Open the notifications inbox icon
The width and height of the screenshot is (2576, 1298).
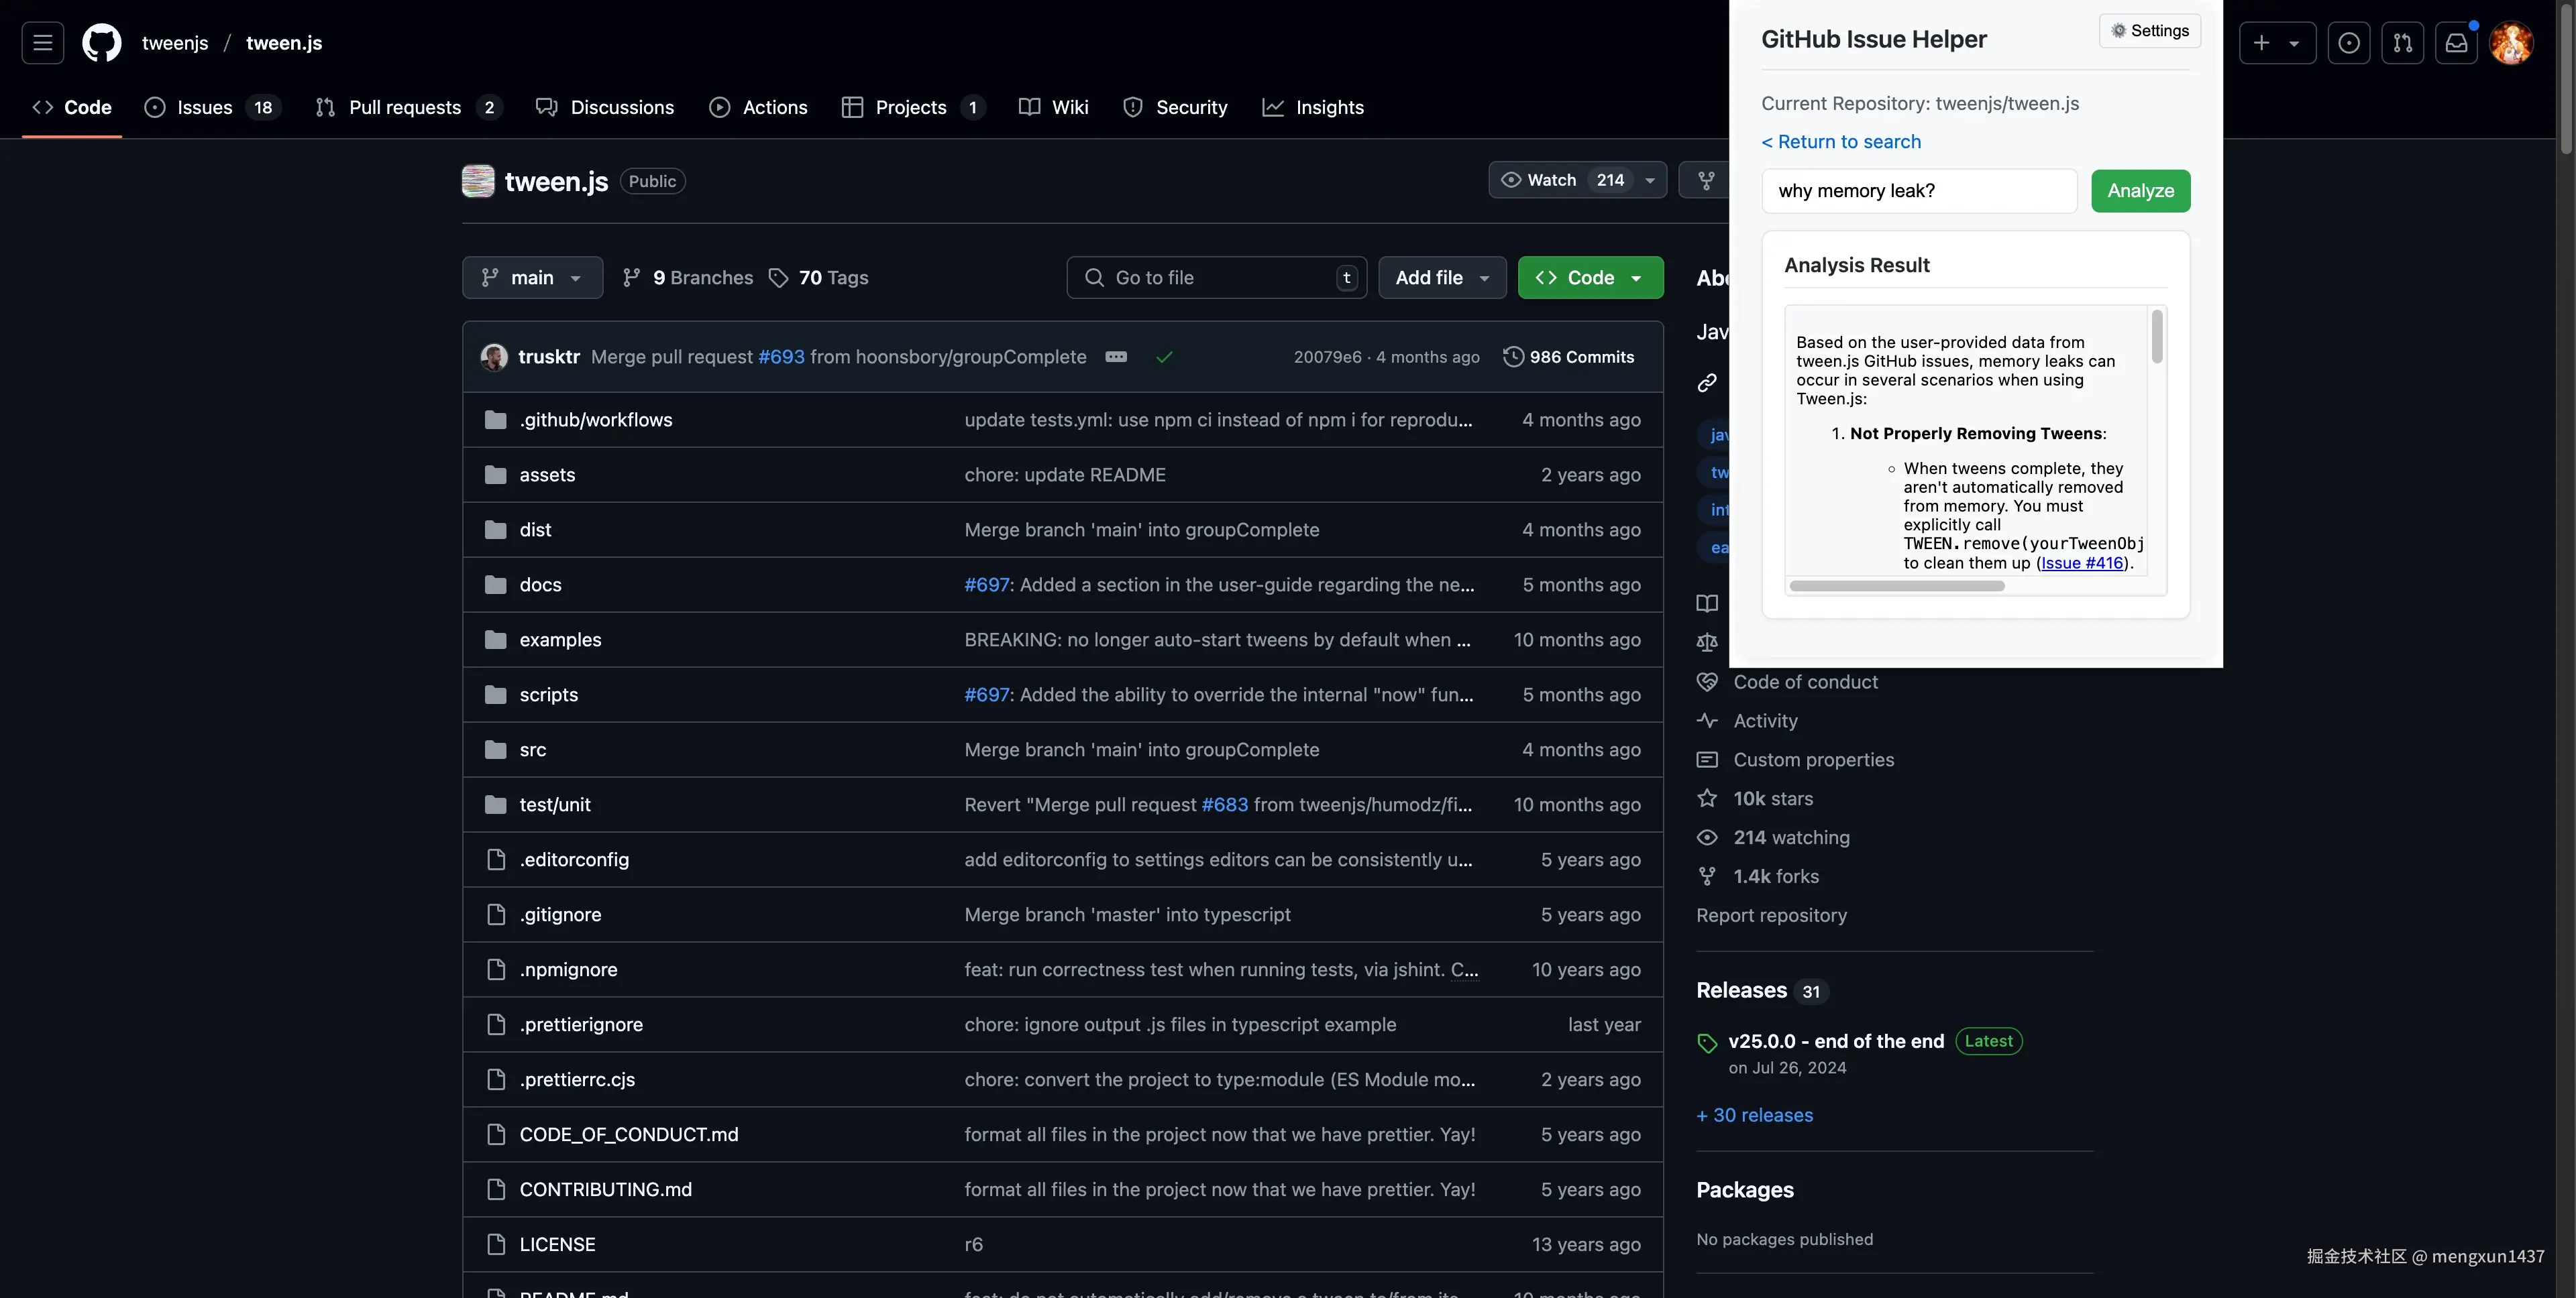(x=2456, y=43)
